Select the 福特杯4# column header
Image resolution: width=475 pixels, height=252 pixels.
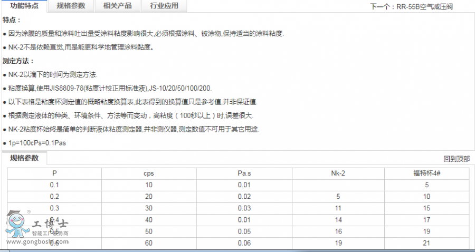click(x=426, y=173)
